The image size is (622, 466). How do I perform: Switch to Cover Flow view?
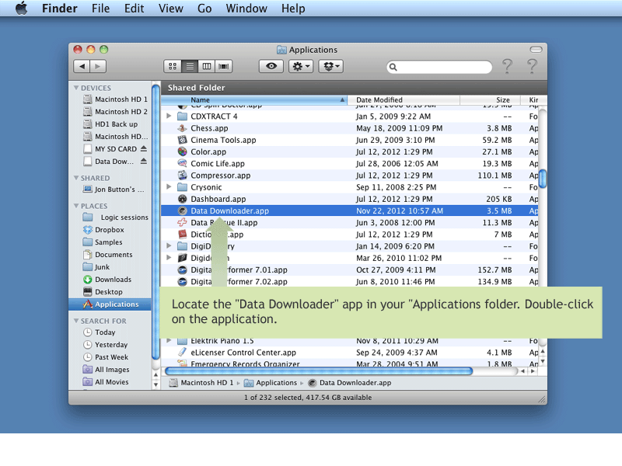224,66
